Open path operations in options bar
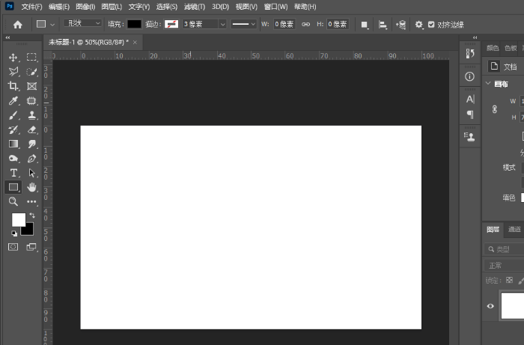524x345 pixels. tap(365, 25)
